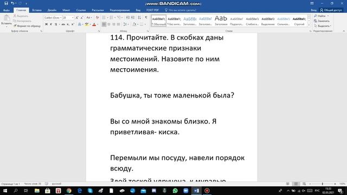
Task: Open the Windows Start menu
Action: coord(5,191)
